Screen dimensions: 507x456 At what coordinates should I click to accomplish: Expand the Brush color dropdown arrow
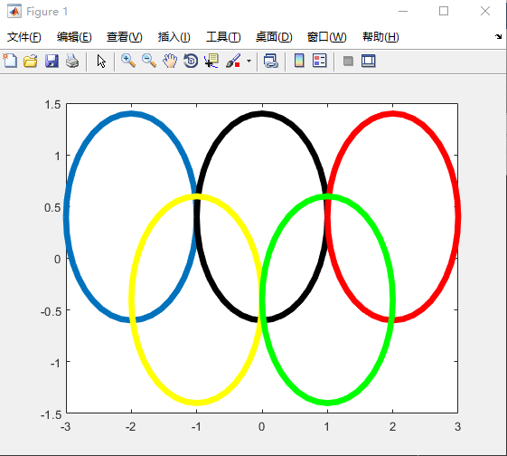click(x=249, y=61)
